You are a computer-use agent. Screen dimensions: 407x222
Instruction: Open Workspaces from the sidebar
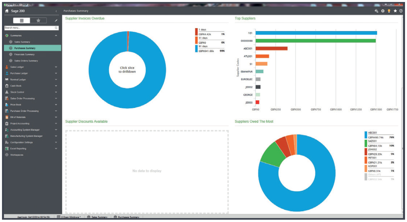[17, 155]
